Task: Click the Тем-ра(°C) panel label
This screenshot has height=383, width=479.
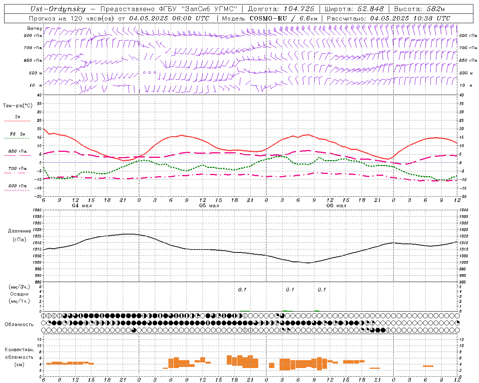Action: (18, 106)
